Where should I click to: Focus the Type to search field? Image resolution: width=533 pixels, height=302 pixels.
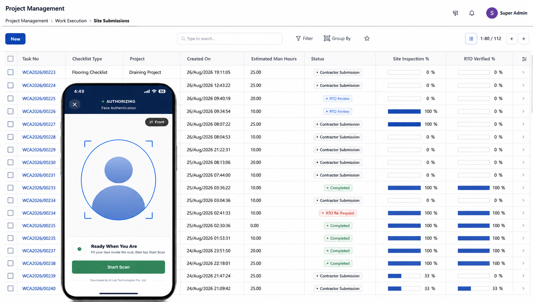coord(230,39)
